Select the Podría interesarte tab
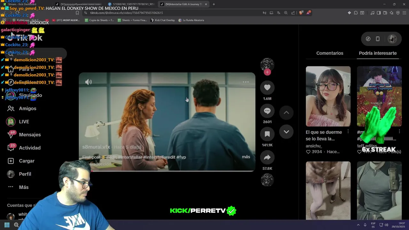 (x=378, y=53)
